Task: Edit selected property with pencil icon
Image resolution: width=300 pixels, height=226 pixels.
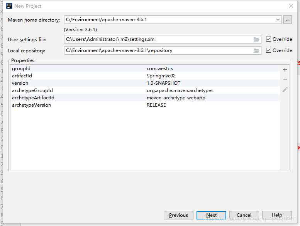Action: pos(285,90)
